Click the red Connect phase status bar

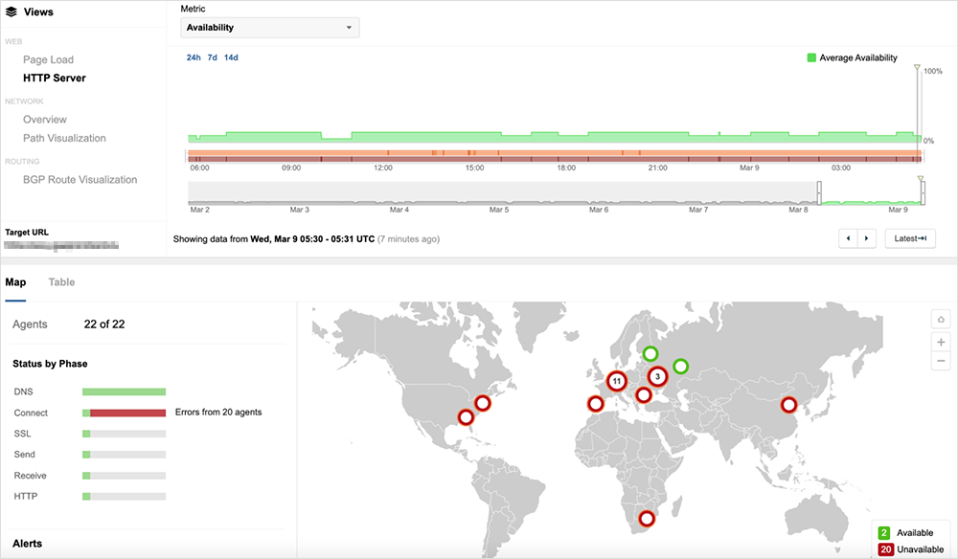coord(127,413)
